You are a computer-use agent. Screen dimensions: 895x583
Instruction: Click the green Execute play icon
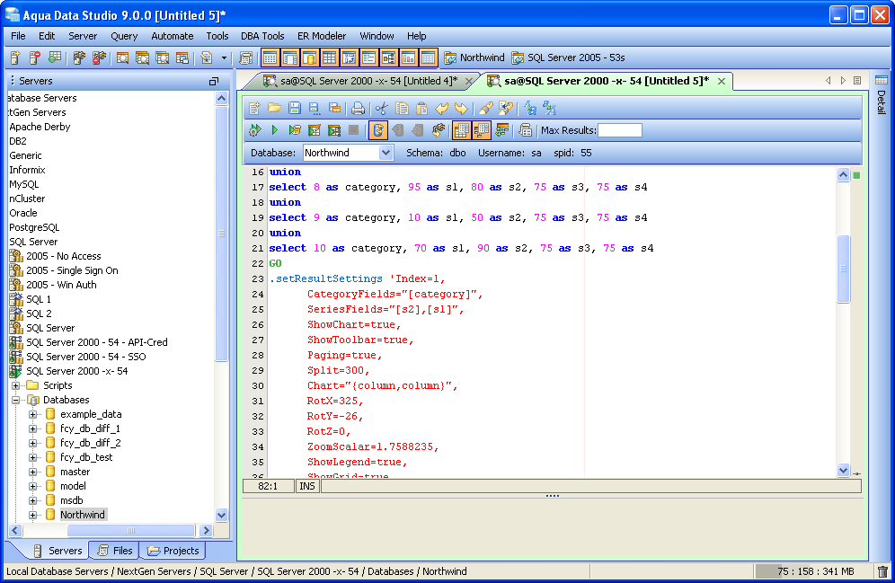[x=275, y=130]
